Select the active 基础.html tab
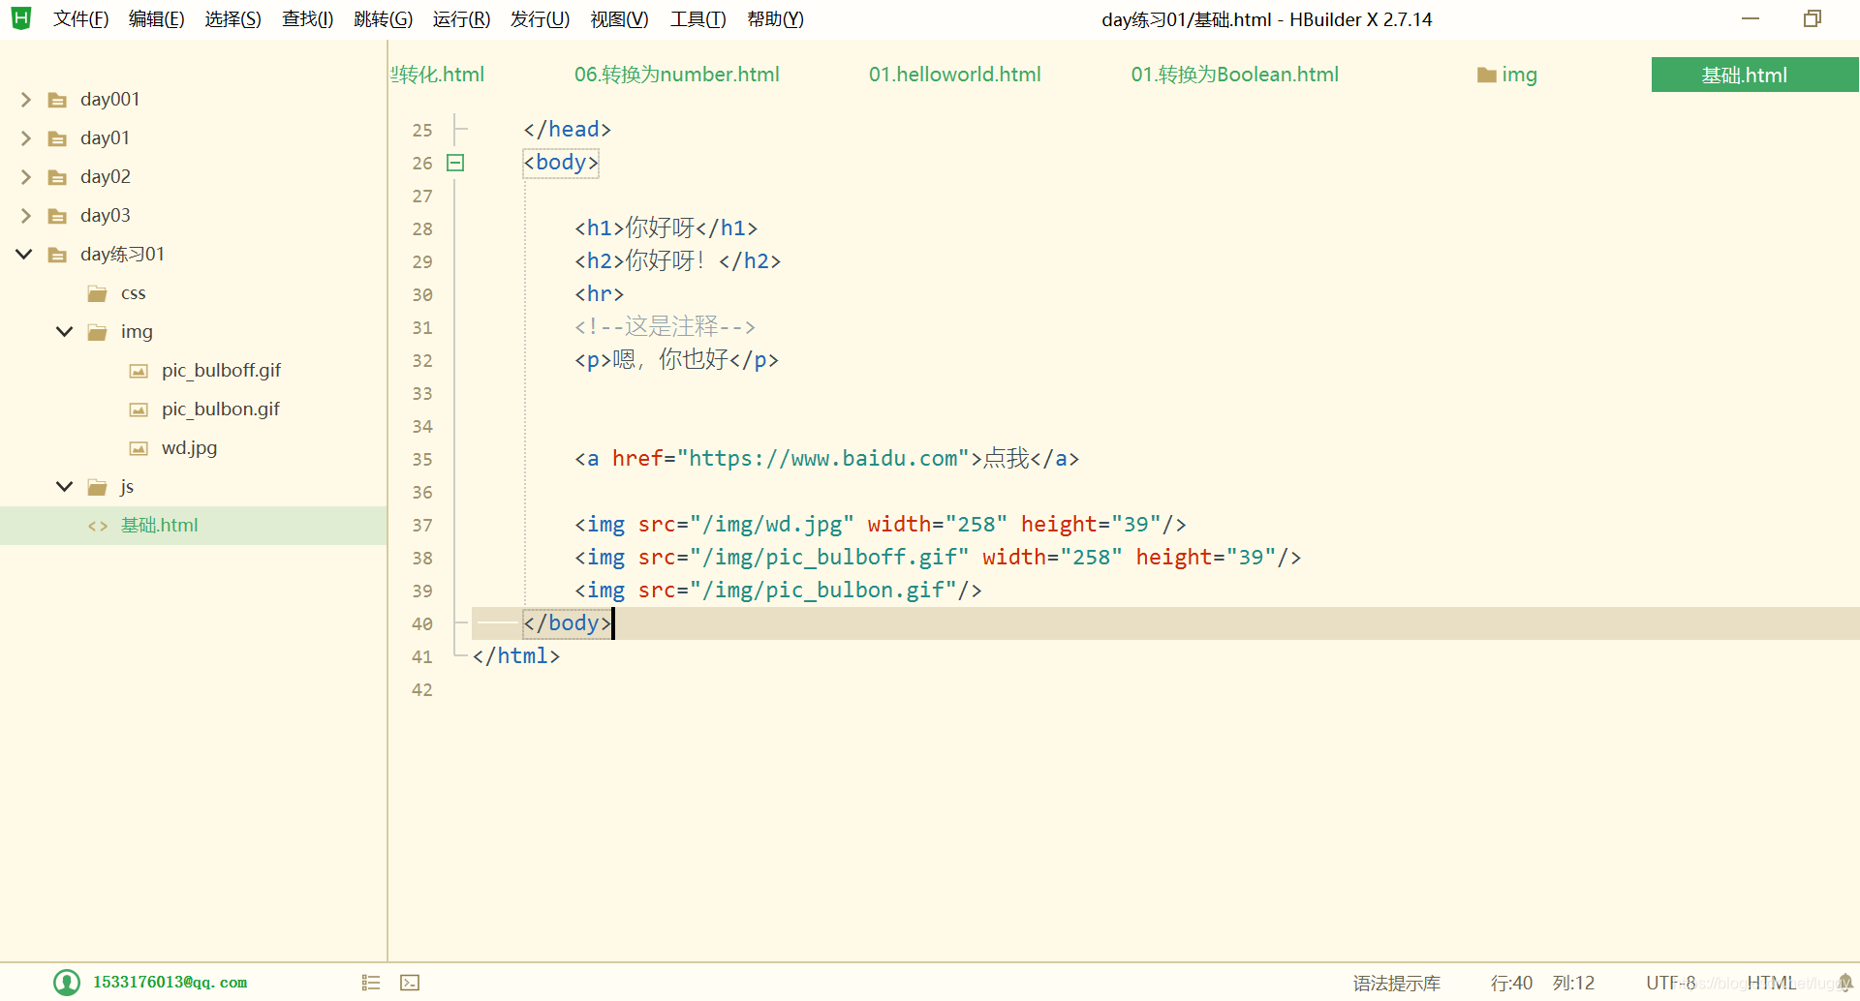Viewport: 1860px width, 1001px height. tap(1754, 75)
